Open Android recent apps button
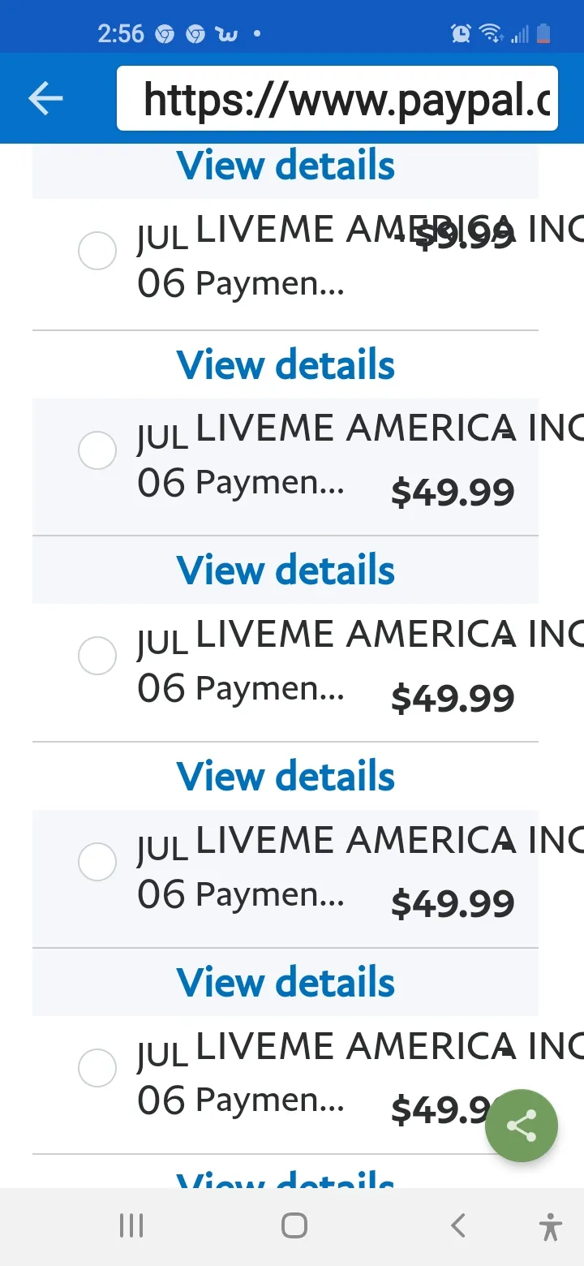The image size is (584, 1266). pyautogui.click(x=131, y=1225)
